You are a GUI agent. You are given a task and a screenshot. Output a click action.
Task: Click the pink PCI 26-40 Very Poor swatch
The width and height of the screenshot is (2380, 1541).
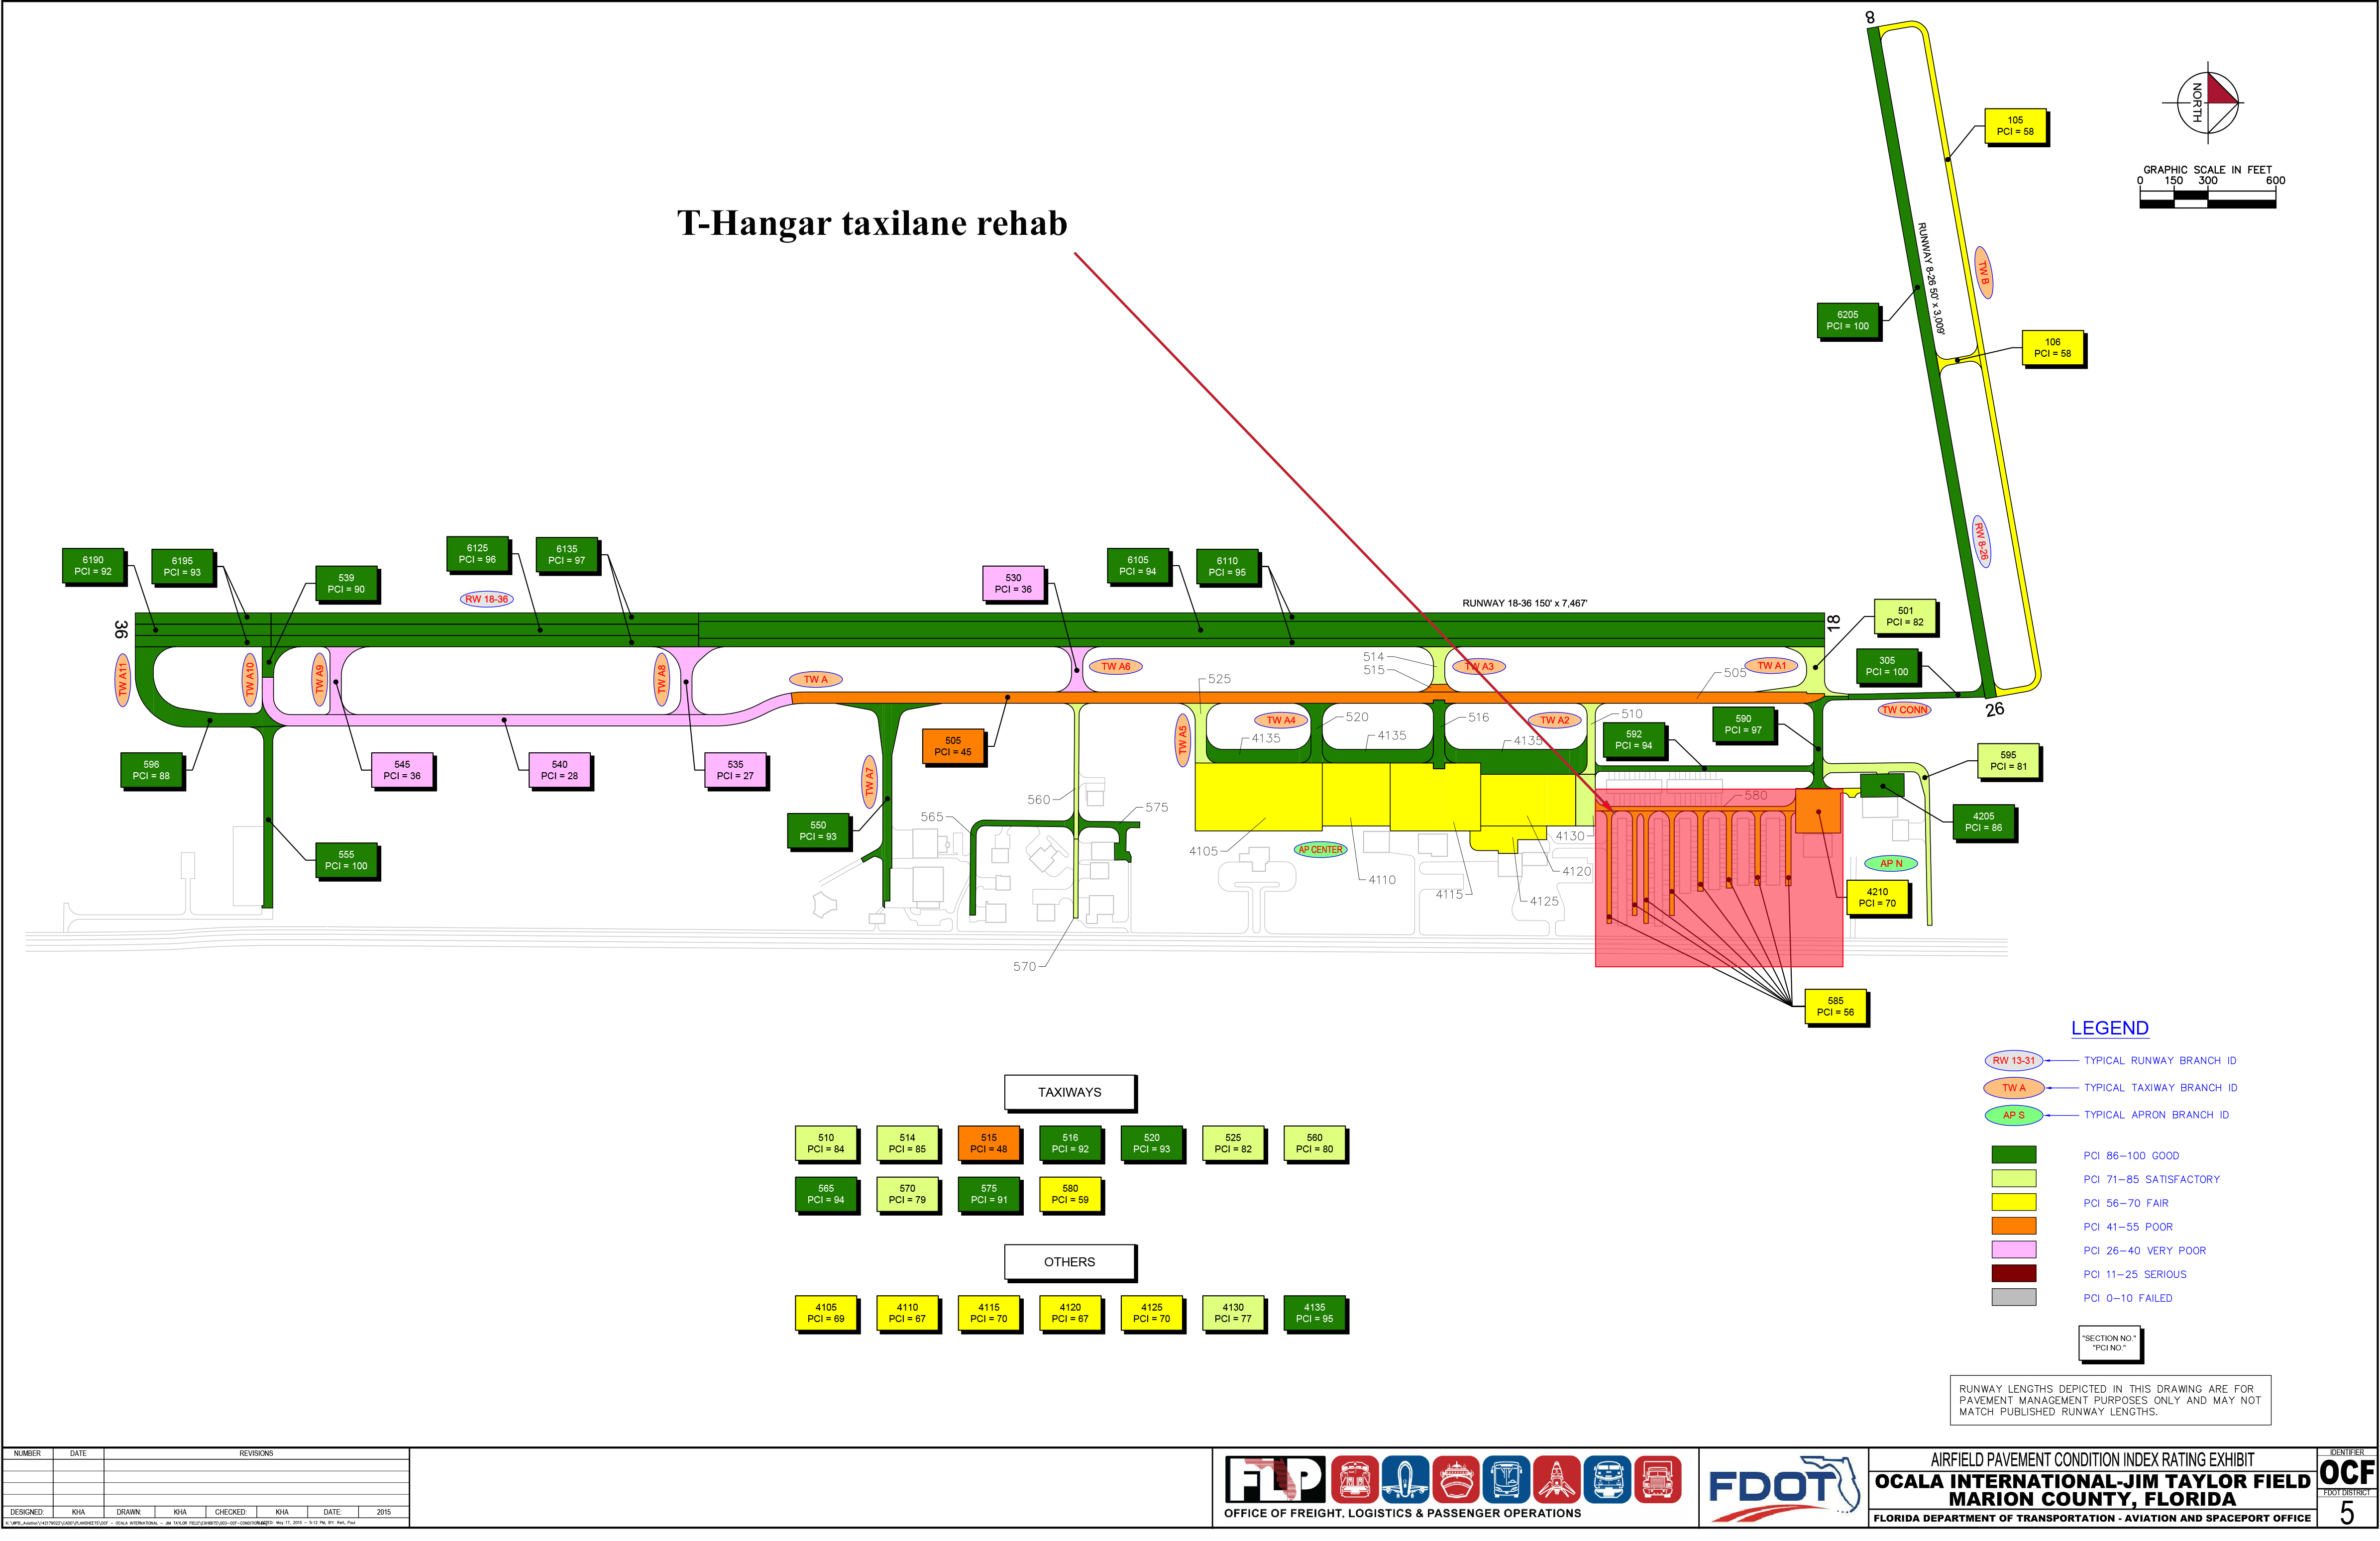(2013, 1250)
